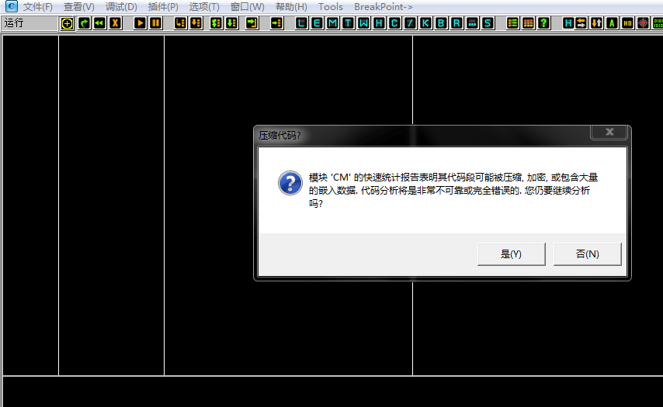This screenshot has height=407, width=663.
Task: Close the 压缩代码? dialog
Action: tap(609, 132)
